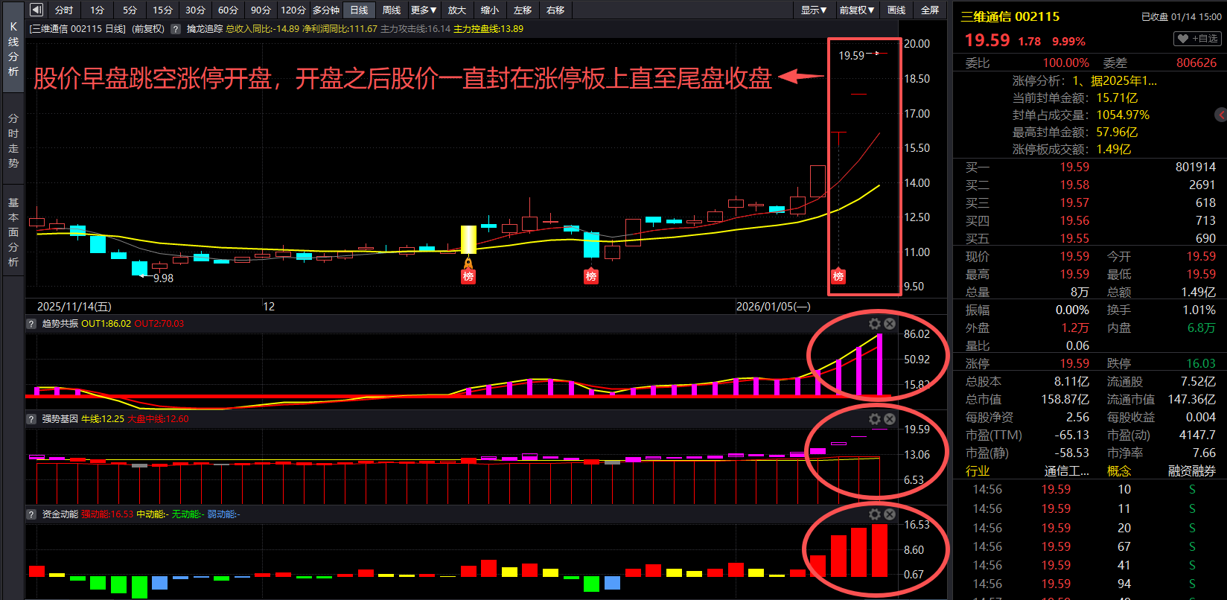Open settings gear of 趋势共振 panel
The width and height of the screenshot is (1227, 600).
(x=875, y=324)
